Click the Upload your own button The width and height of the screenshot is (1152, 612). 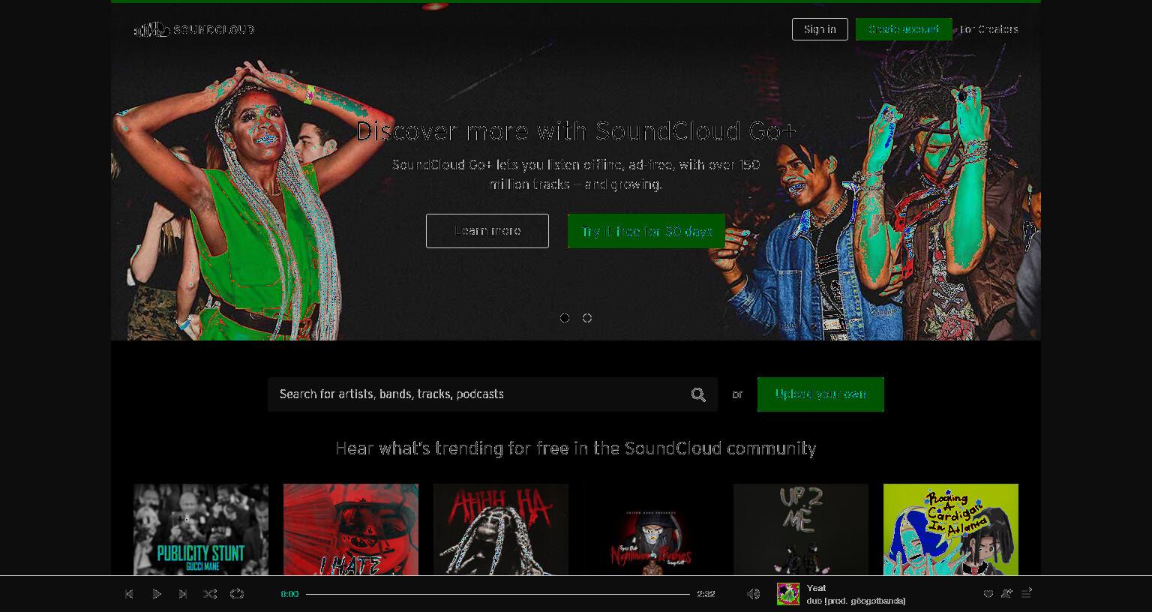pyautogui.click(x=820, y=394)
